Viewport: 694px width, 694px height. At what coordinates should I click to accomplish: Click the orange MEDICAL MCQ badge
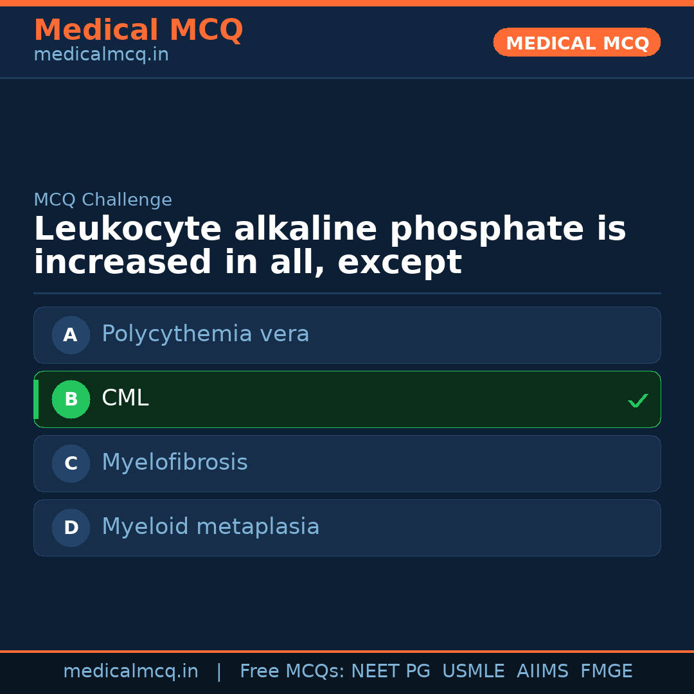pyautogui.click(x=576, y=43)
